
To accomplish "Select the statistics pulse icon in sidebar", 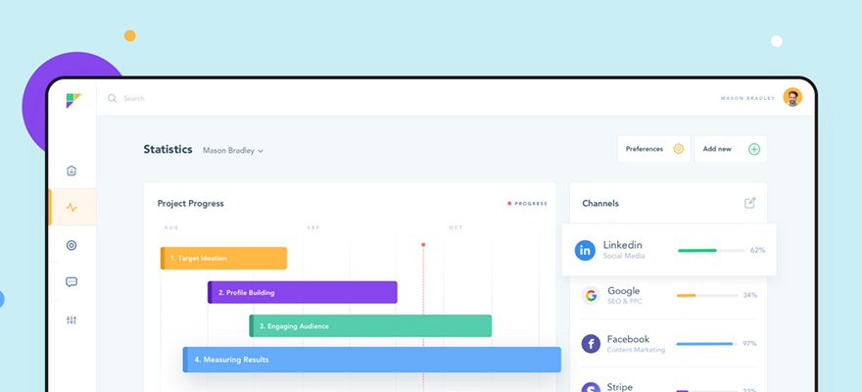I will coord(72,208).
